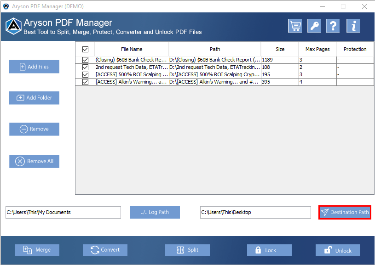375x265 pixels.
Task: Click Max Pages value 4
Action: point(301,82)
